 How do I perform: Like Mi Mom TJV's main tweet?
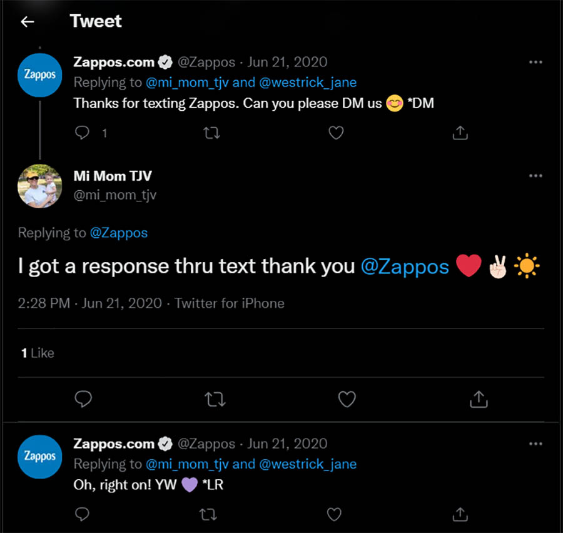(x=347, y=399)
